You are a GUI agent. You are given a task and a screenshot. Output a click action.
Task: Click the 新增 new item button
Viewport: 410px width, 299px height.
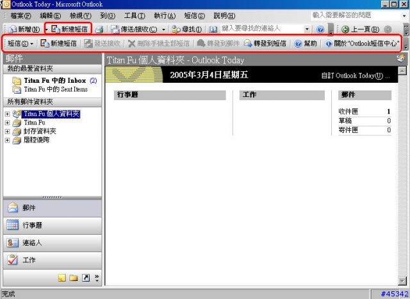click(24, 29)
